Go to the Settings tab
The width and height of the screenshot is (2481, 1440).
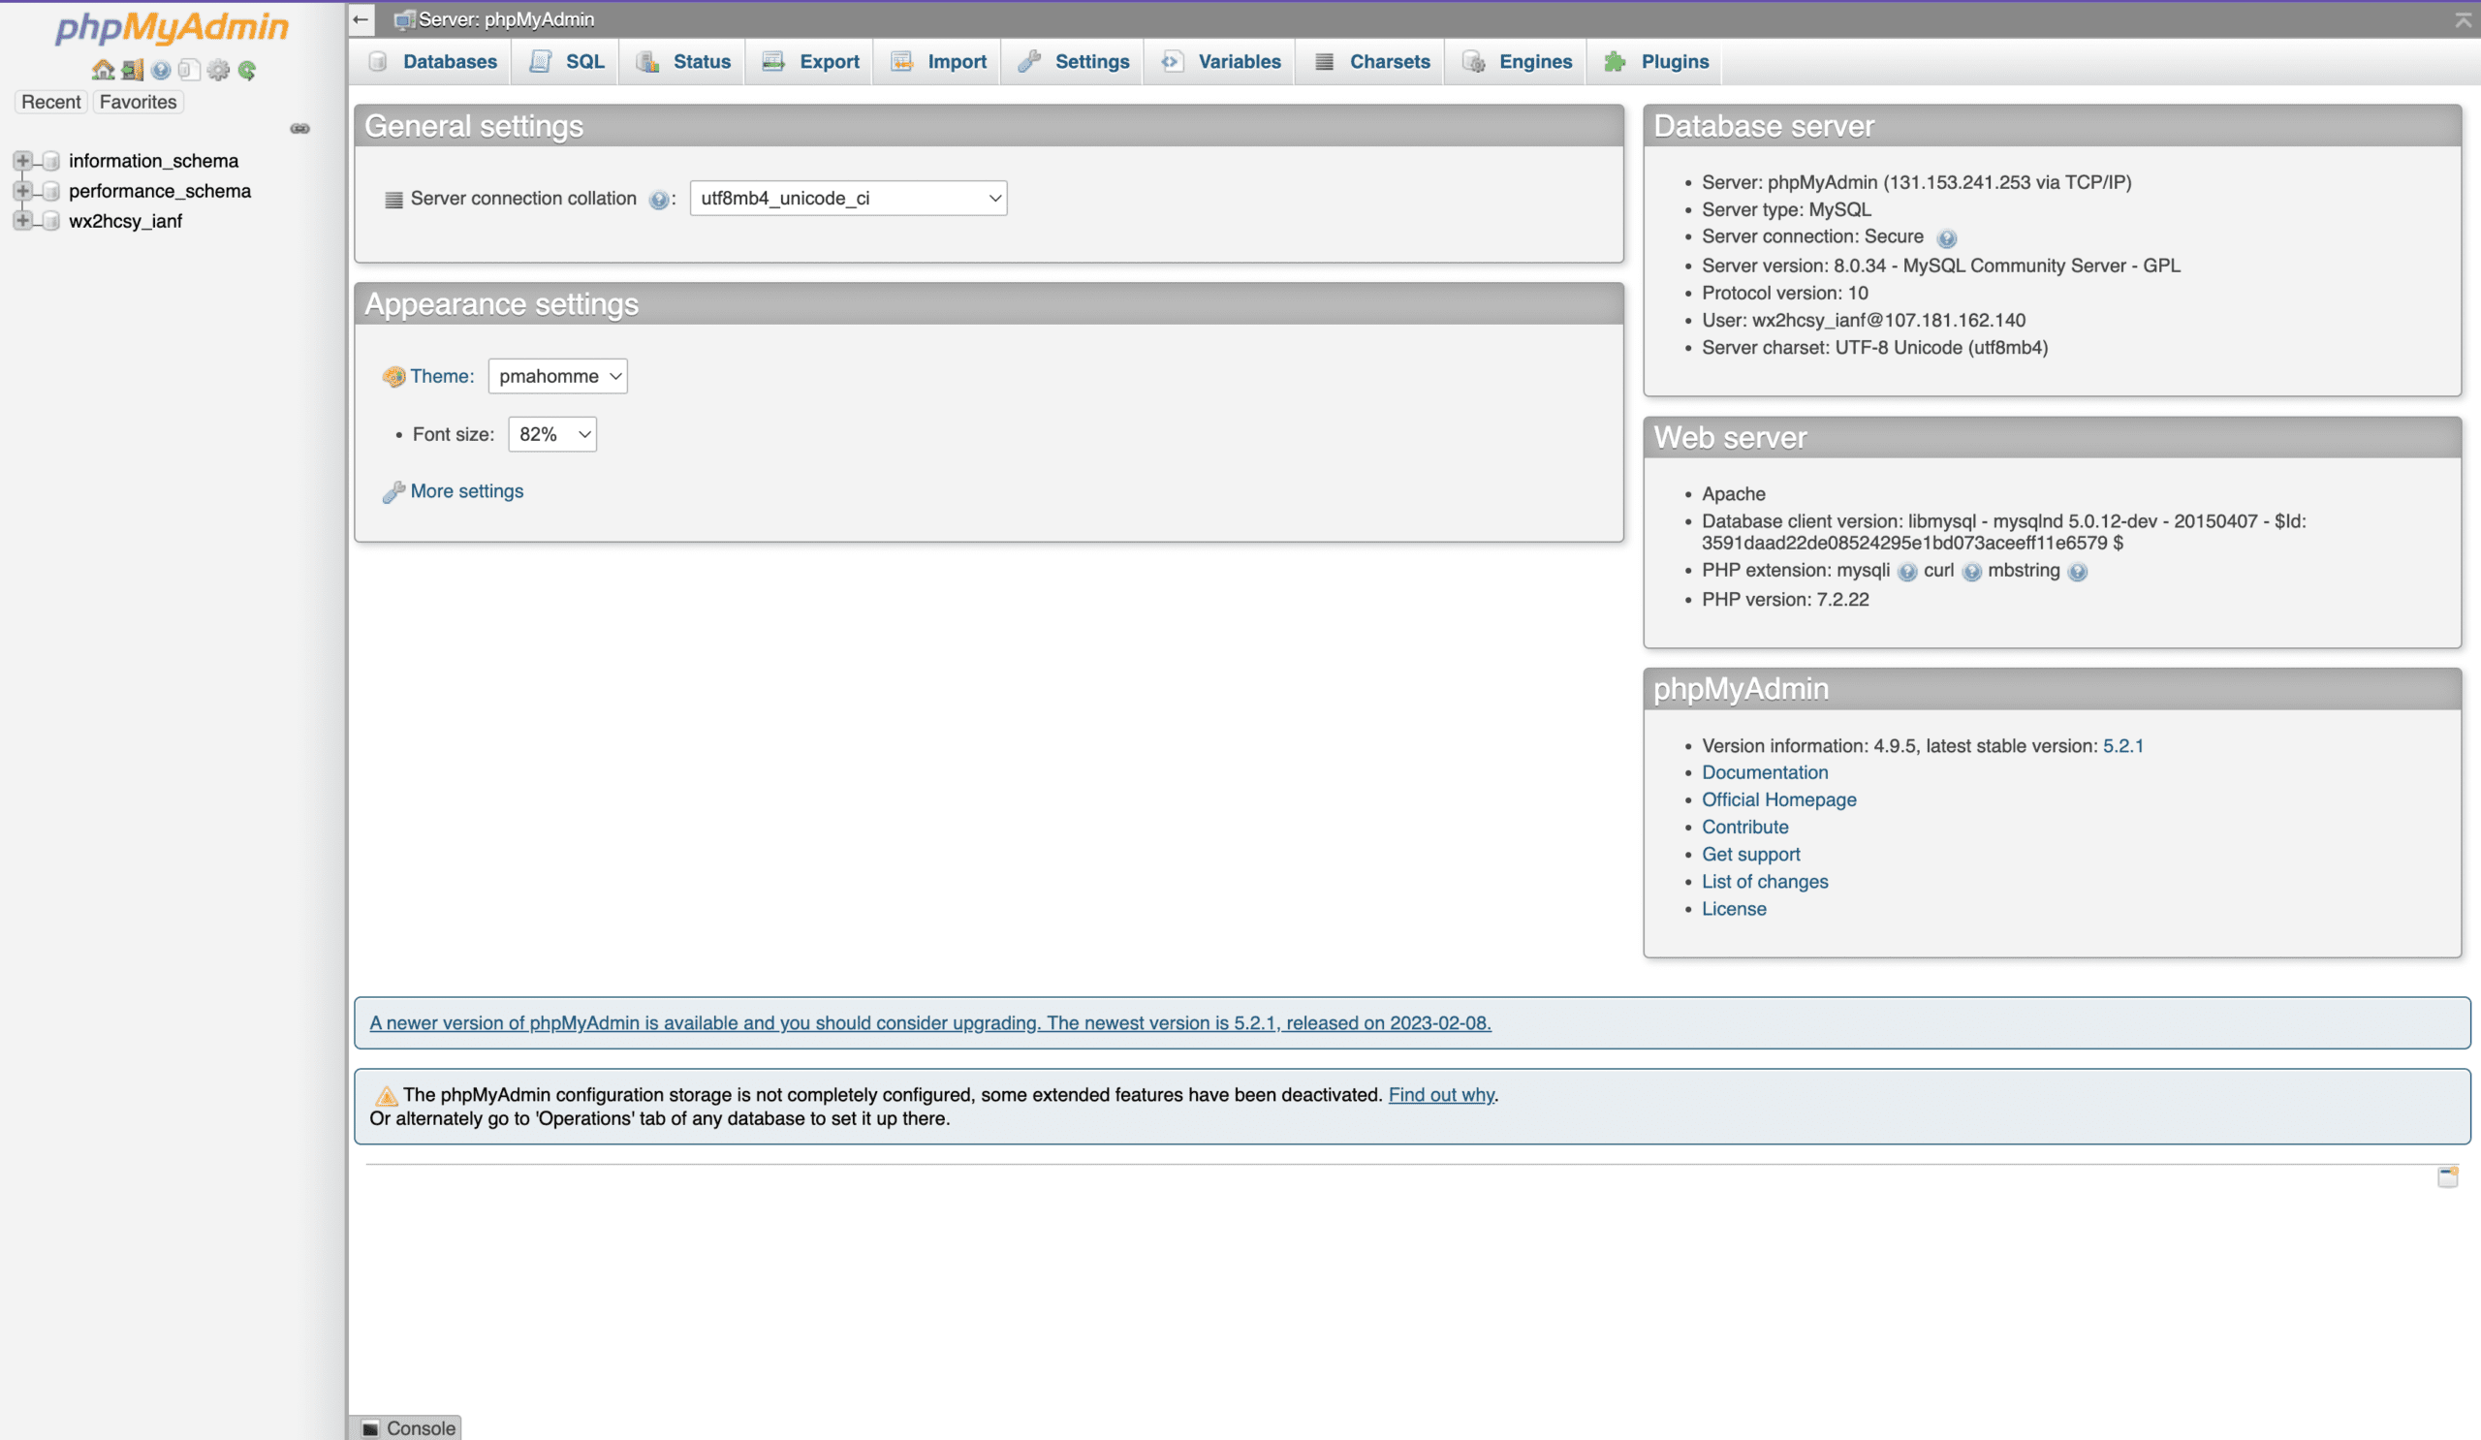1073,61
